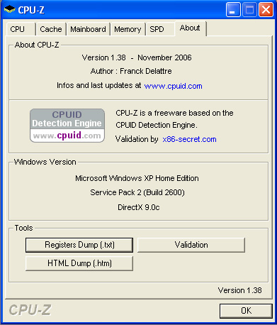Click the 'CPUID Detection Engine.' text line

click(157, 125)
